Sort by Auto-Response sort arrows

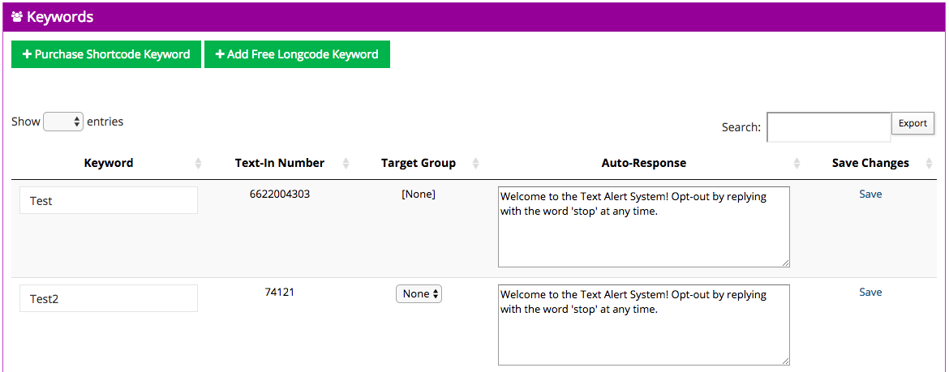797,164
